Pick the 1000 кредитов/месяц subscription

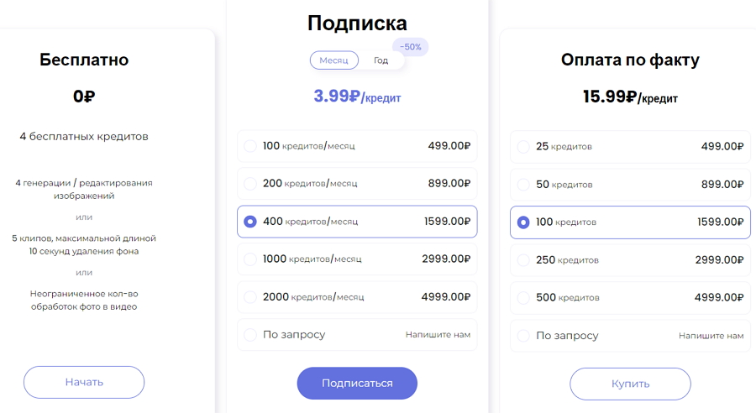[357, 259]
